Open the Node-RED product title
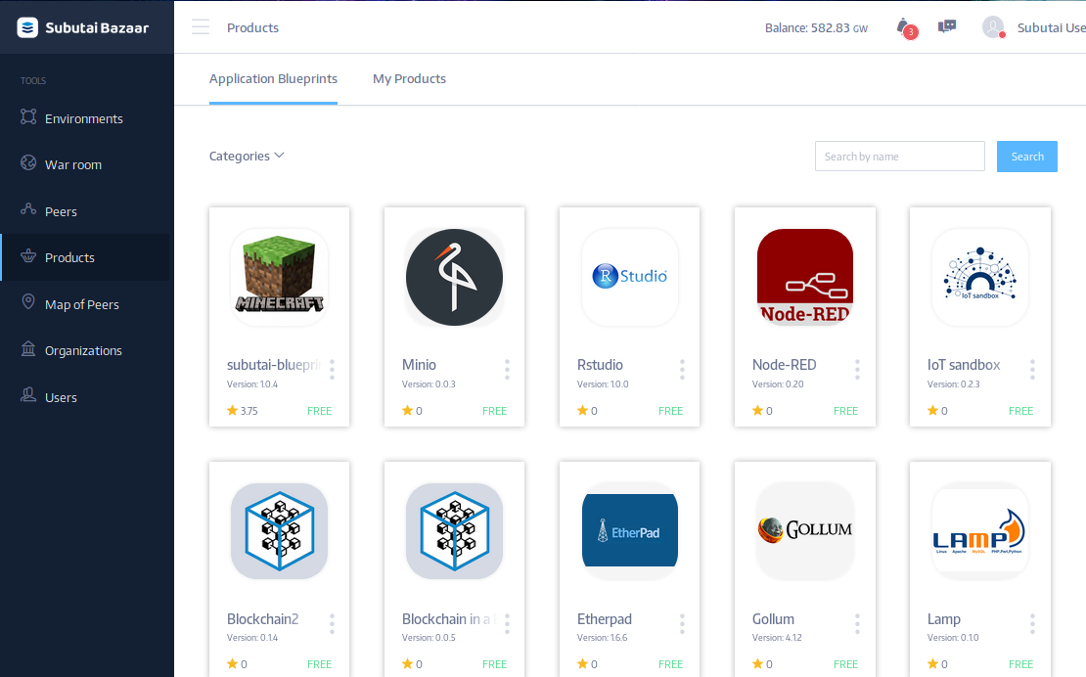 point(784,365)
